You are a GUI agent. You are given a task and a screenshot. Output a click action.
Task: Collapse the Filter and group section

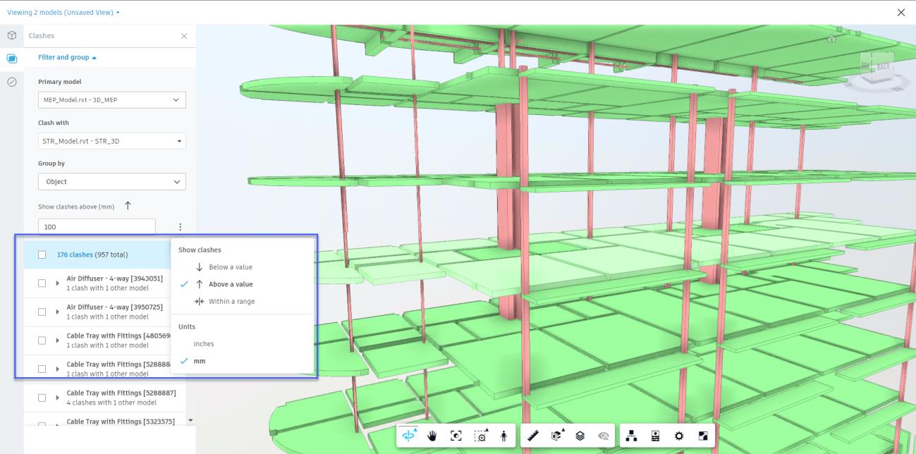pos(68,57)
